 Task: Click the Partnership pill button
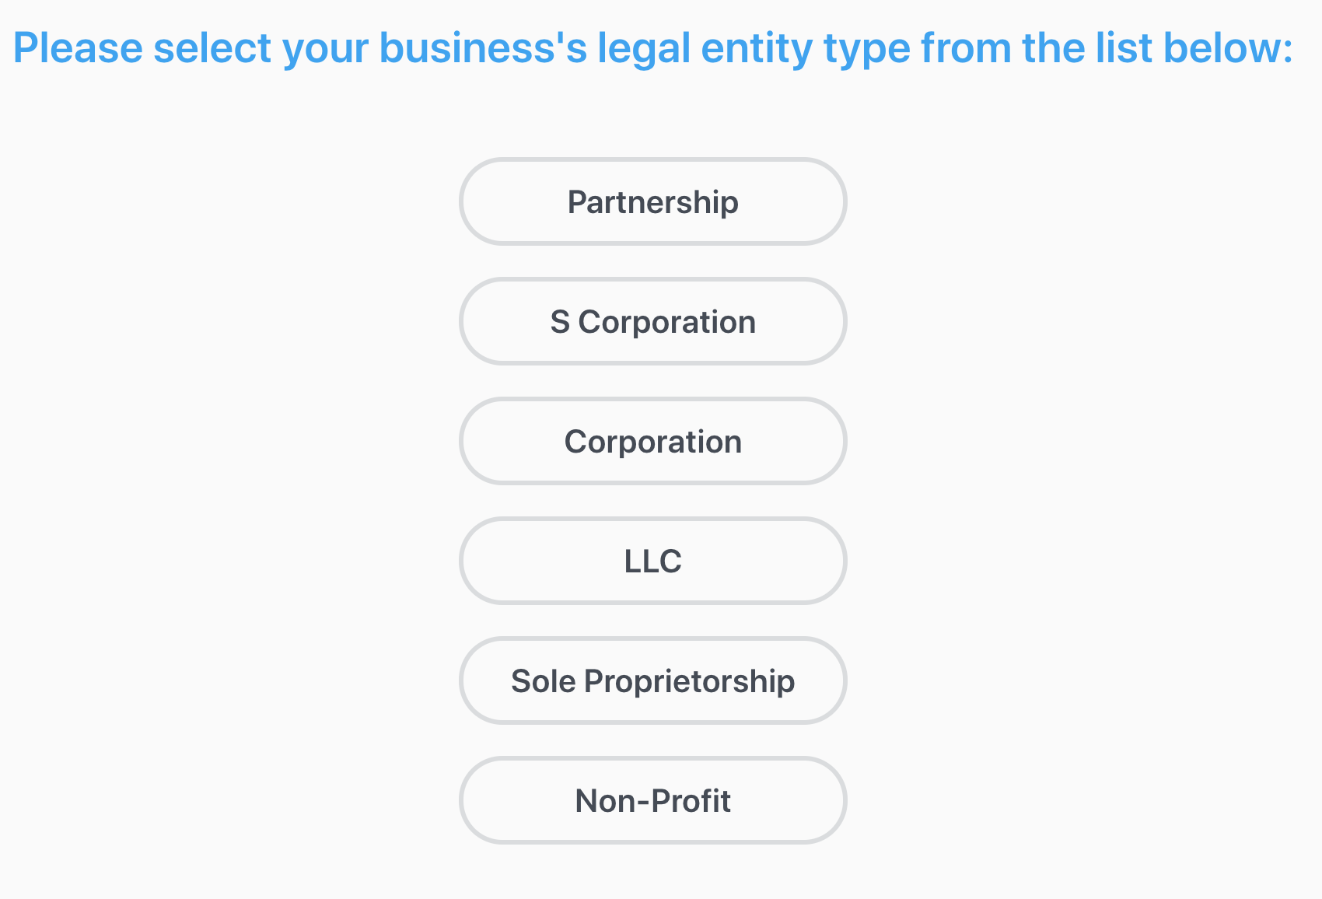tap(652, 201)
